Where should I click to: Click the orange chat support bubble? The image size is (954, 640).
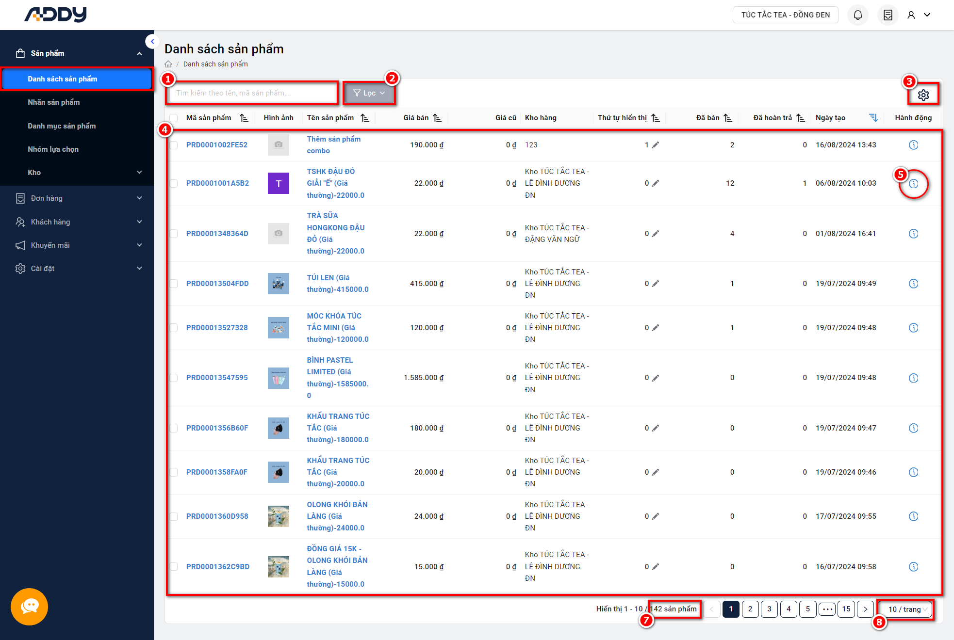(29, 606)
